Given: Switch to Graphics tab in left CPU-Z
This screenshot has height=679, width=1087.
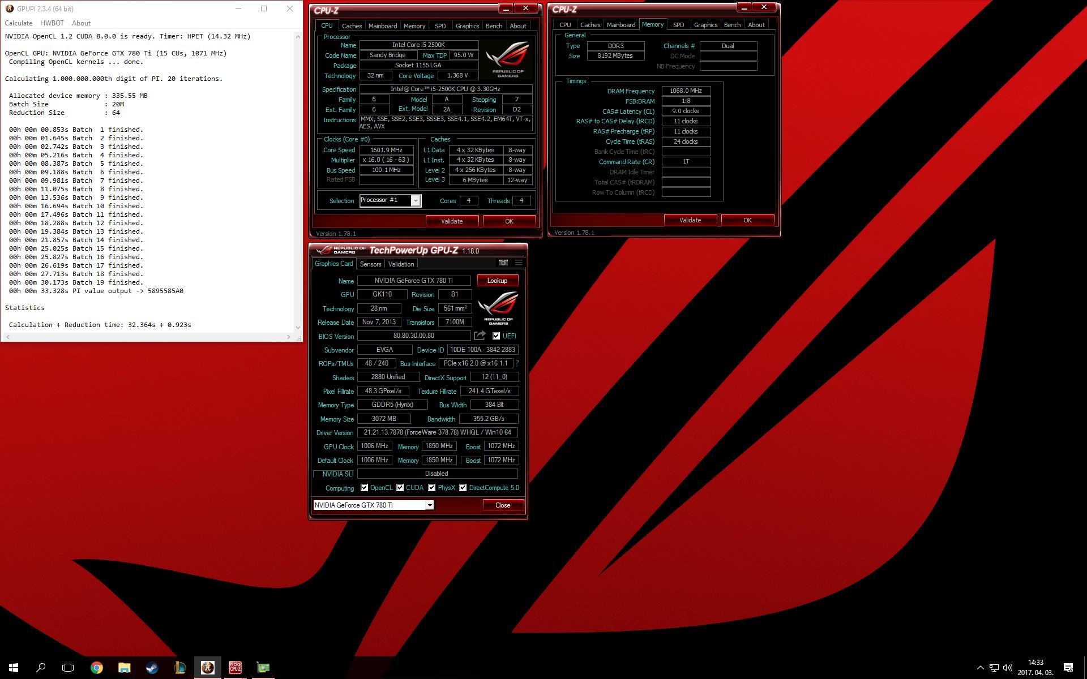Looking at the screenshot, I should [467, 26].
